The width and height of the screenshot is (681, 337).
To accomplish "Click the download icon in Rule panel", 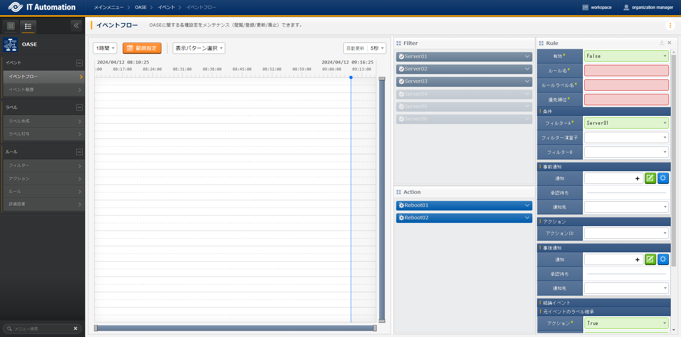I will 661,43.
